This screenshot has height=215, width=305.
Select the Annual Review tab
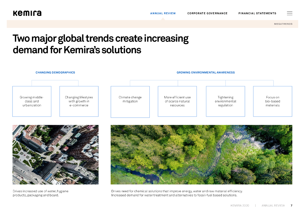point(163,13)
